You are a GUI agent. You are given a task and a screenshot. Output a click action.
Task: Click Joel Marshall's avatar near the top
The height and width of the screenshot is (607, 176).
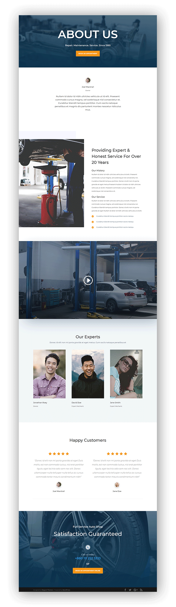[x=88, y=80]
